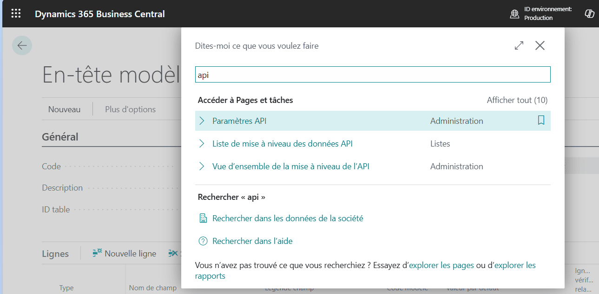The width and height of the screenshot is (599, 294).
Task: Click ID environnement: Production text
Action: [548, 13]
